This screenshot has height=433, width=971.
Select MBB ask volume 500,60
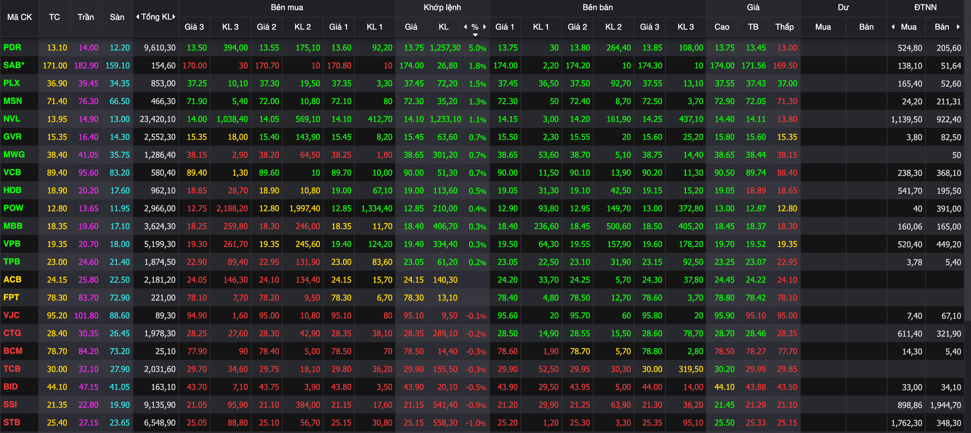pos(618,226)
